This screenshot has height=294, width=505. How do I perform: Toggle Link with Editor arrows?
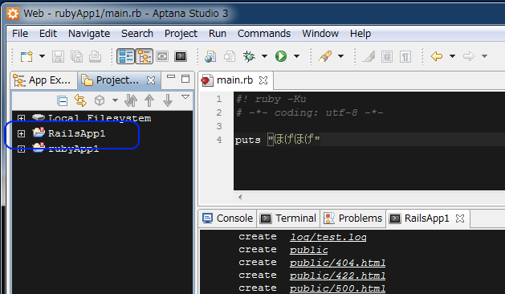tap(80, 100)
